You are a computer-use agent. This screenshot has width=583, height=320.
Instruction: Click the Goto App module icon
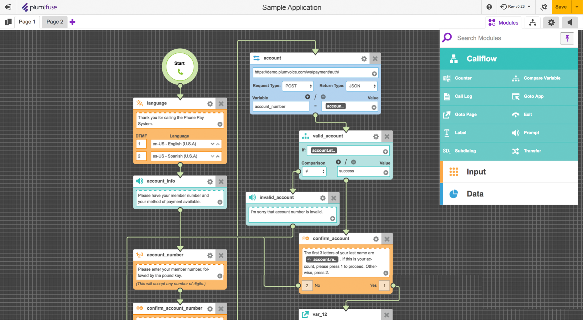[x=516, y=96]
